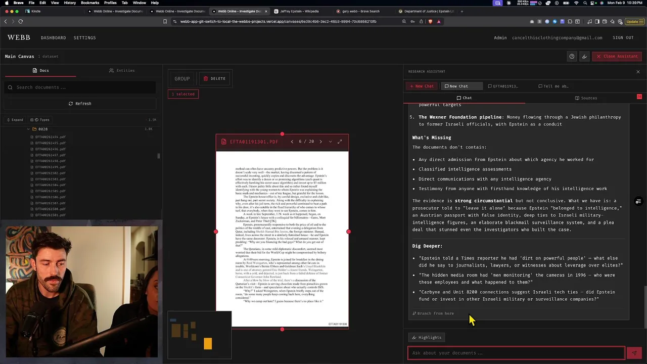Open the Chat tab in the assistant
The width and height of the screenshot is (647, 364).
tap(464, 98)
